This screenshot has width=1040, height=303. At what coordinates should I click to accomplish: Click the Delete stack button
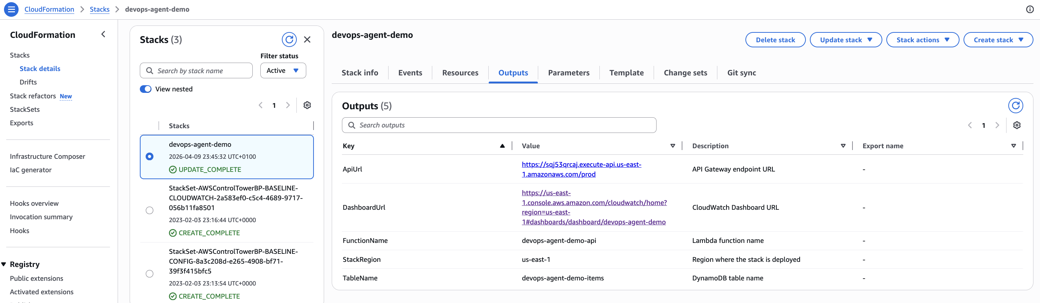pyautogui.click(x=775, y=40)
